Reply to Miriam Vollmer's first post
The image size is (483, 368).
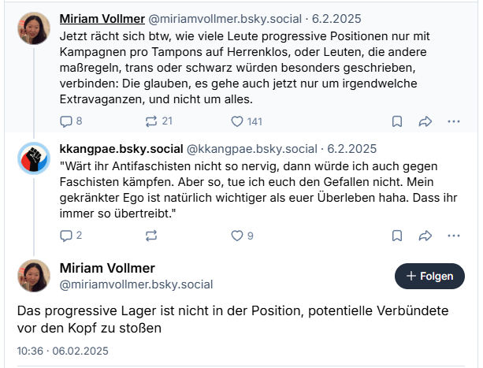pyautogui.click(x=66, y=121)
